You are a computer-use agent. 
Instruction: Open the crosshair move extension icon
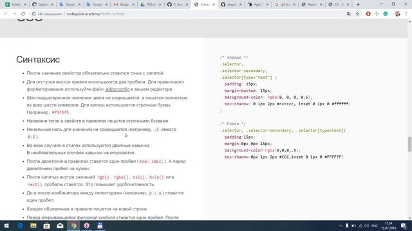(377, 14)
